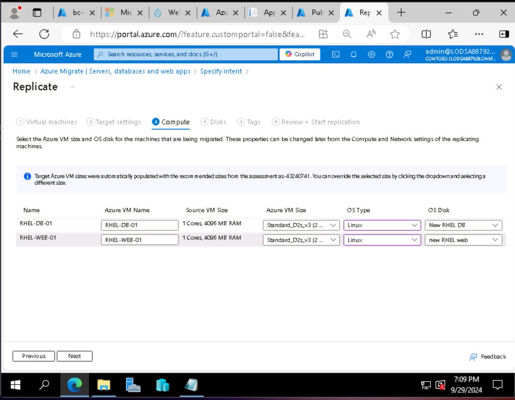Click the zoom magnifier in address bar
The image size is (515, 400).
click(347, 34)
